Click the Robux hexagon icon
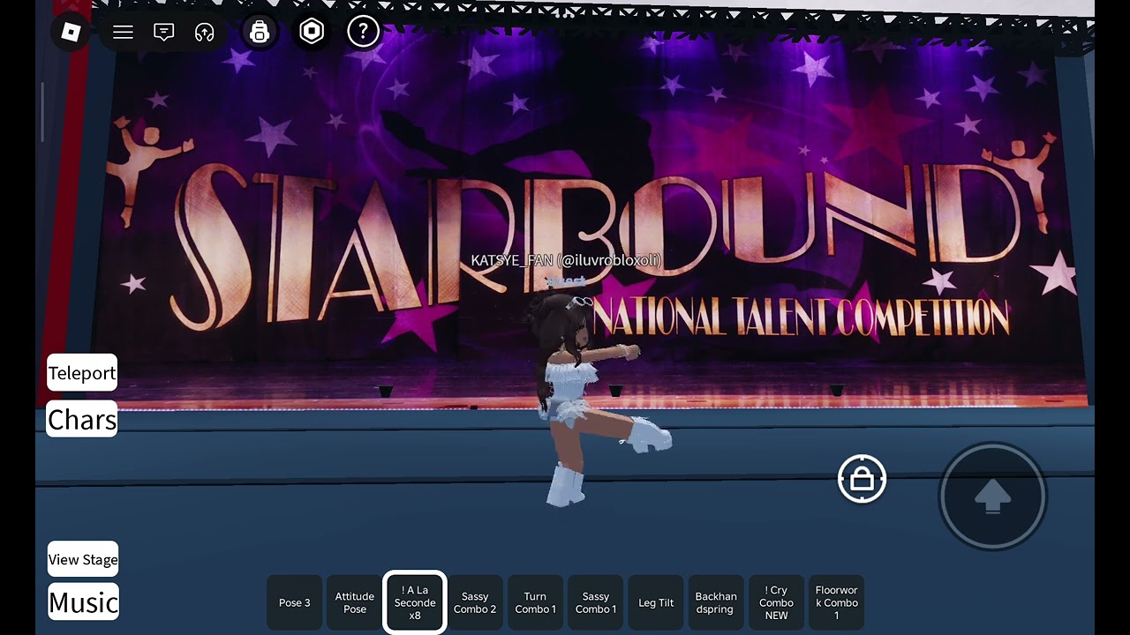 coord(312,32)
